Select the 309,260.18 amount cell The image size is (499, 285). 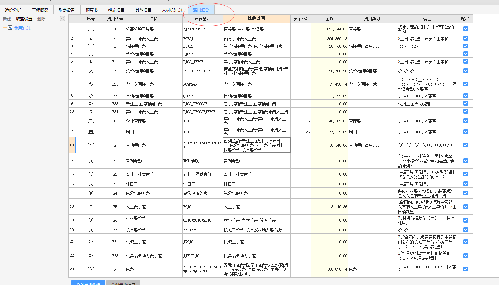329,39
